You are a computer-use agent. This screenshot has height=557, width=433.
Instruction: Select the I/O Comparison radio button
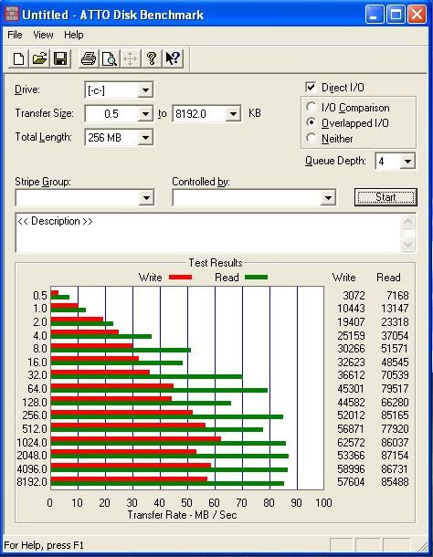point(312,107)
